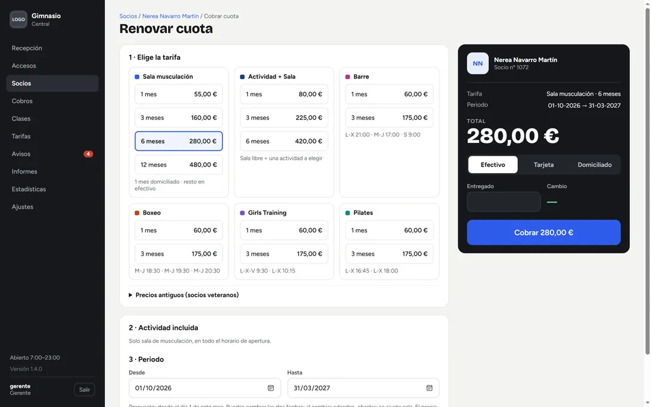The image size is (651, 407).
Task: Select Pilates 3 meses 175,00 € option
Action: pyautogui.click(x=389, y=254)
